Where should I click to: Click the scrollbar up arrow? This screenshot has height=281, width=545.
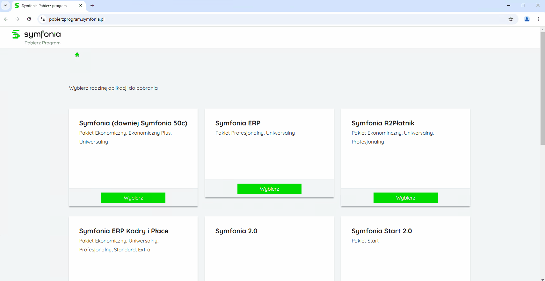542,29
